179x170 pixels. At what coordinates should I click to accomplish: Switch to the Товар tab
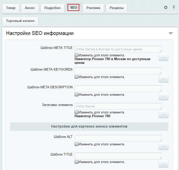click(x=11, y=8)
